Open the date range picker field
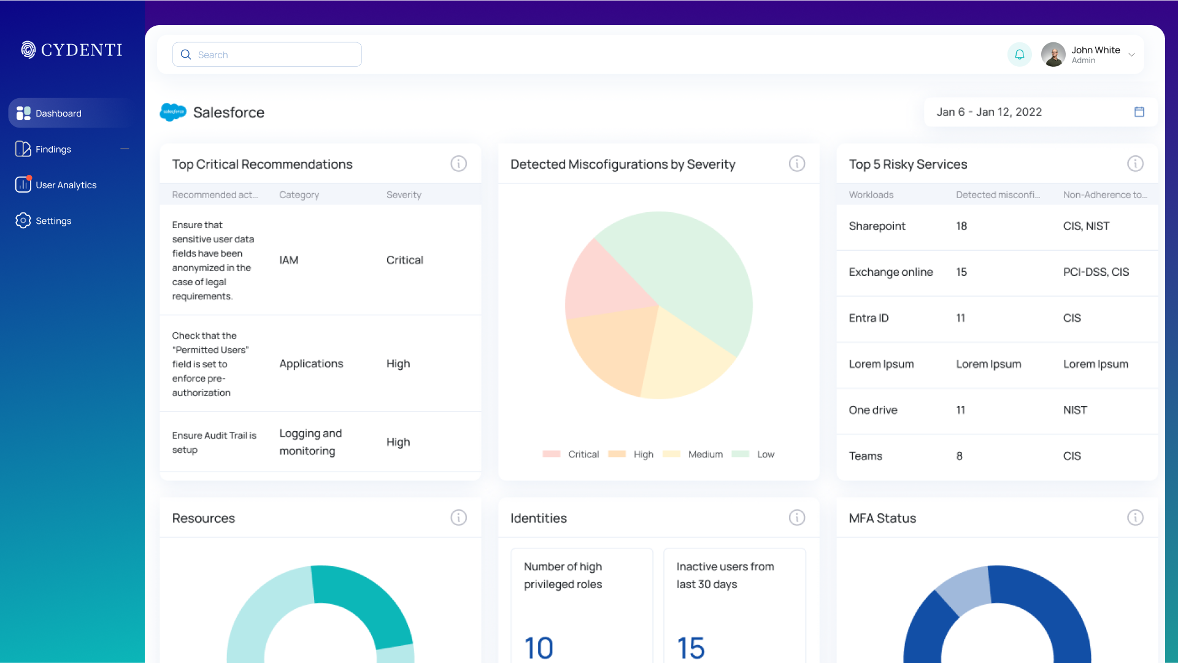The width and height of the screenshot is (1178, 663). [x=1041, y=112]
